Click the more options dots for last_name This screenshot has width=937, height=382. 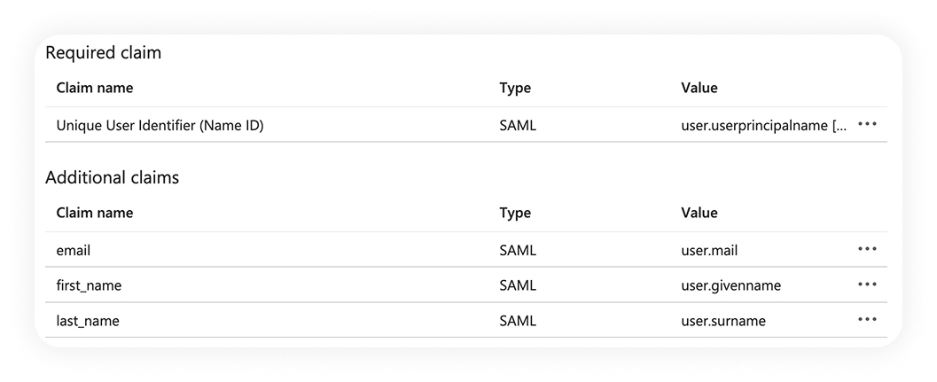[867, 320]
